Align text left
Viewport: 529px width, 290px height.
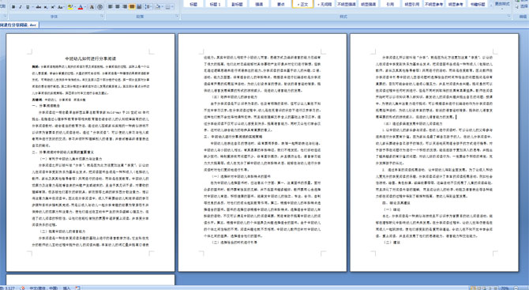[110, 7]
